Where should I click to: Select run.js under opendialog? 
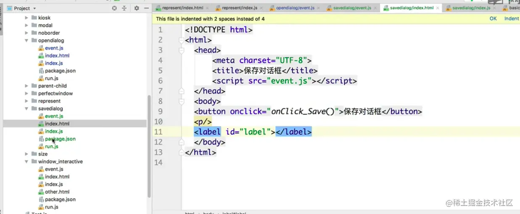(51, 78)
